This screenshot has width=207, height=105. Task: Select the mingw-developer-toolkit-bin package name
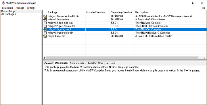63,16
